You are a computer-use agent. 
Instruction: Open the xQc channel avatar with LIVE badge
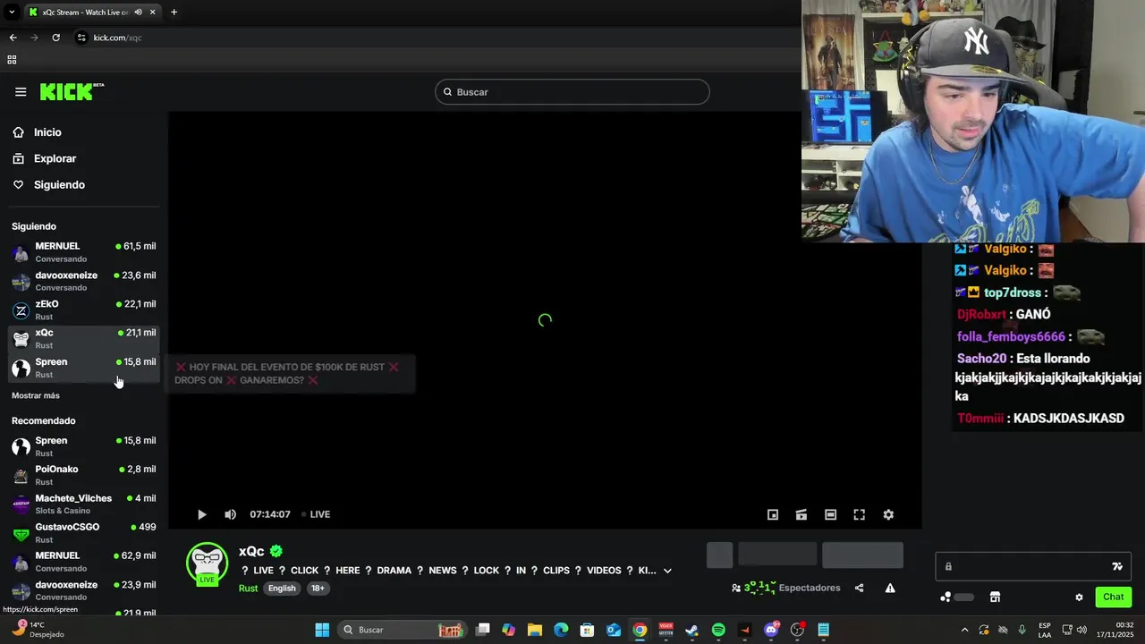coord(207,563)
